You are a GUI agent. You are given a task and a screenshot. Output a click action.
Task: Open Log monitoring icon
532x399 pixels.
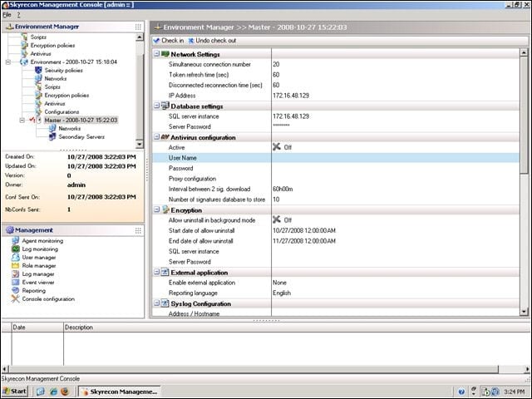(x=16, y=249)
